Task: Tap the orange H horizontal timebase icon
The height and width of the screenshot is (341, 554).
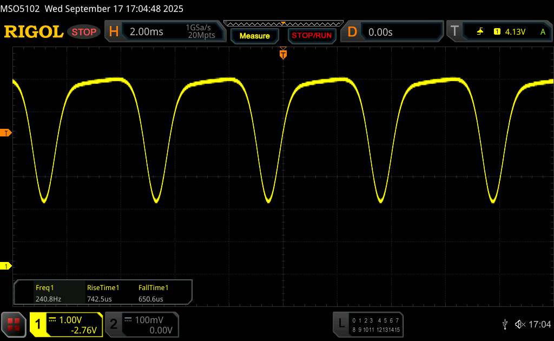Action: click(114, 32)
